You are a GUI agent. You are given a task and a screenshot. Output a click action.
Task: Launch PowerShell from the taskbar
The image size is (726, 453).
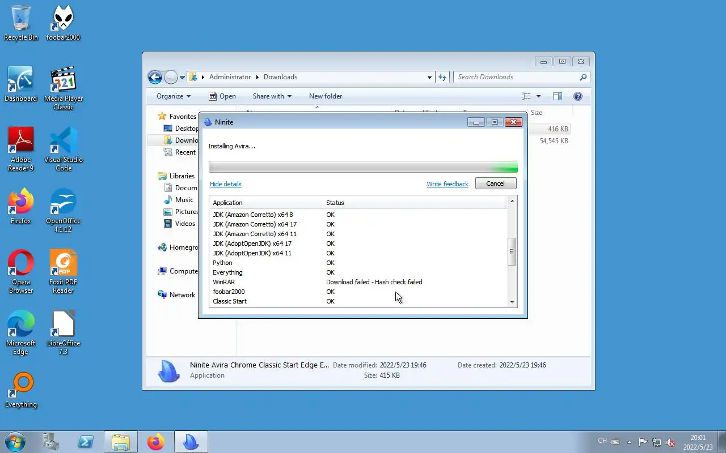[x=86, y=442]
